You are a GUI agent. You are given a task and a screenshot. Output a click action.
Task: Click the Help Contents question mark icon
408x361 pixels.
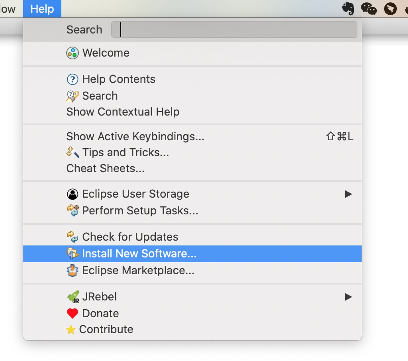tap(72, 79)
